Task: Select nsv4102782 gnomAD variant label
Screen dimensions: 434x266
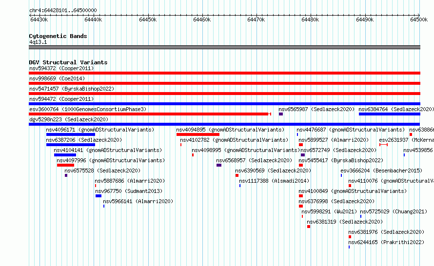Action: tap(234, 140)
